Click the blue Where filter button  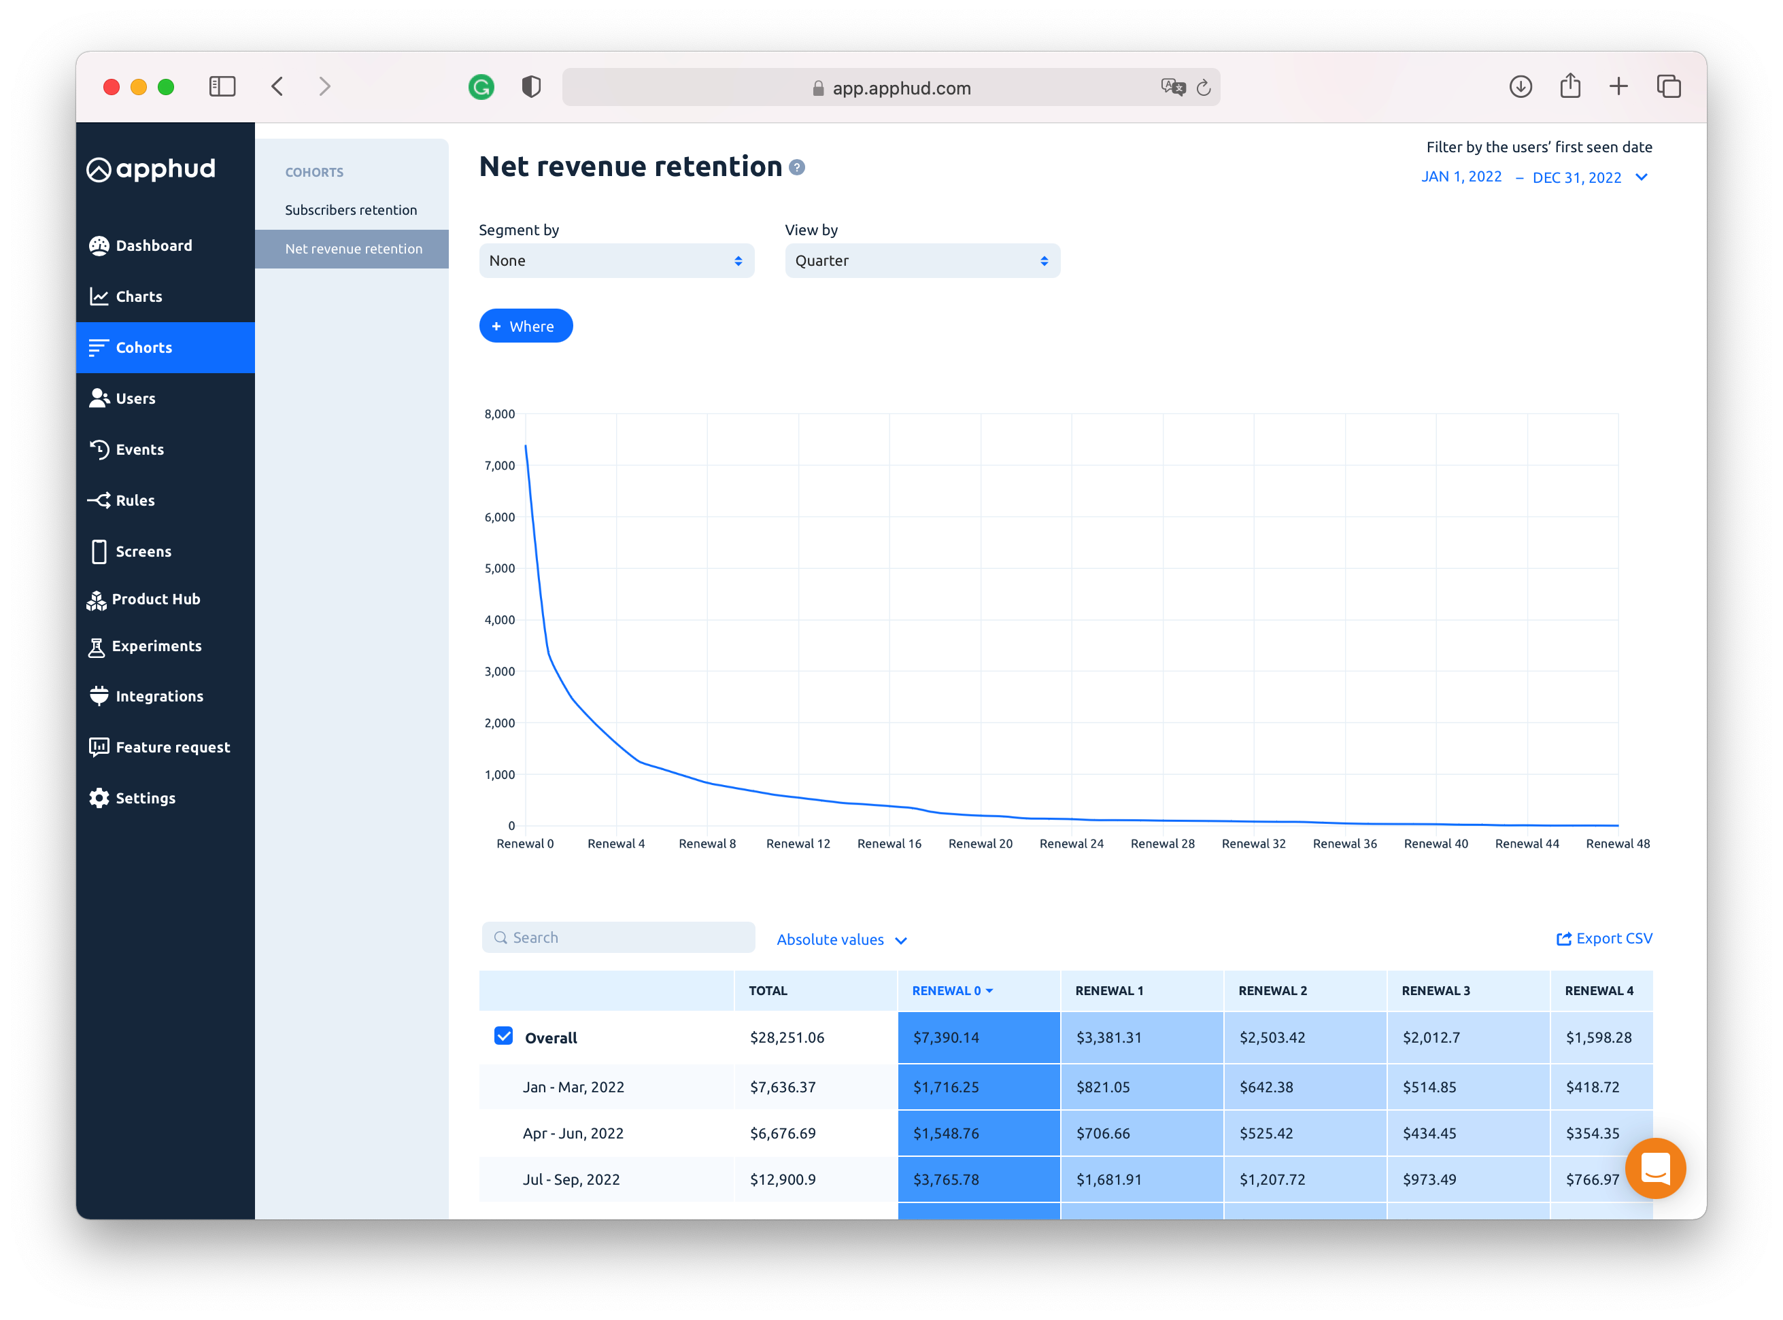point(525,326)
